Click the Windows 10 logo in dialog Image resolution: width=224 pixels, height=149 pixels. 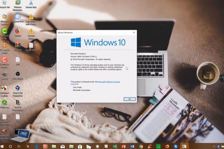98,42
